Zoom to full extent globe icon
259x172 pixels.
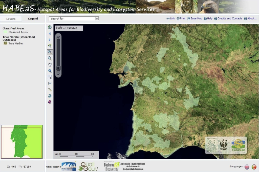(50, 27)
